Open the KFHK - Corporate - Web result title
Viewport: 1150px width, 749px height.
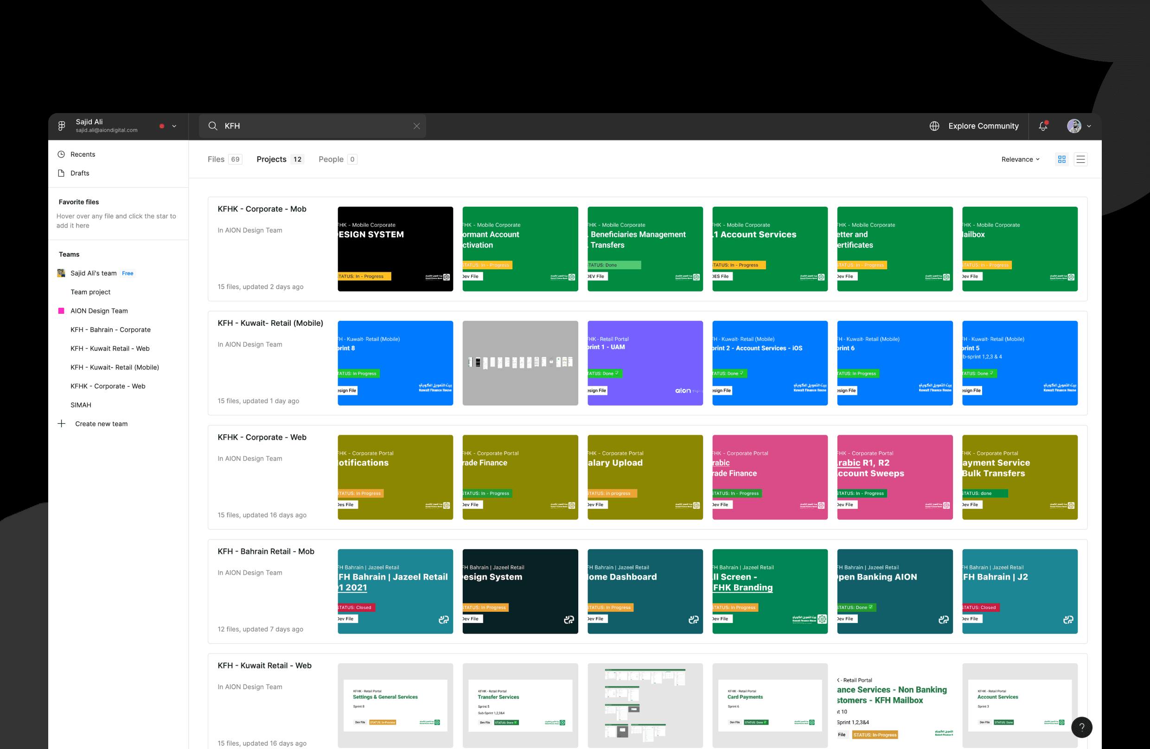coord(262,438)
